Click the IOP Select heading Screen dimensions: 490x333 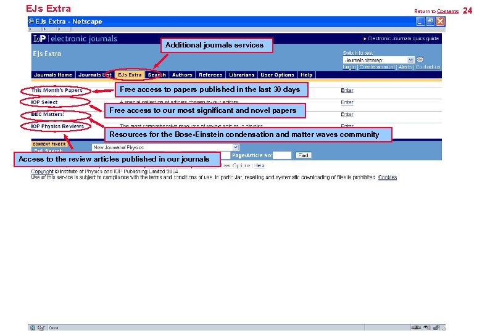pos(44,102)
